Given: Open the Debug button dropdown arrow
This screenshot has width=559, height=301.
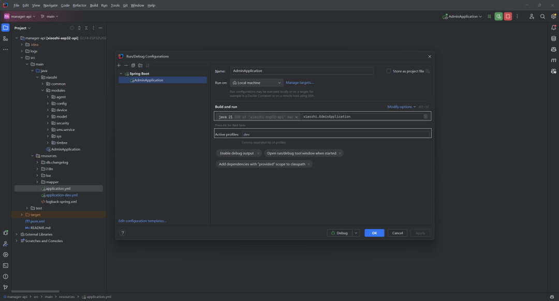Looking at the screenshot, I should tap(356, 233).
